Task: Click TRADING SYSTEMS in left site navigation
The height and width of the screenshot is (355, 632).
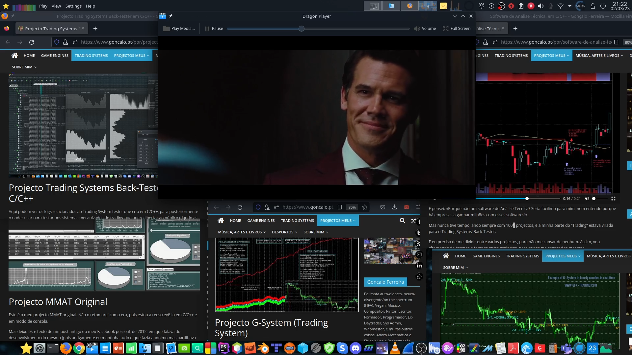Action: (x=91, y=56)
